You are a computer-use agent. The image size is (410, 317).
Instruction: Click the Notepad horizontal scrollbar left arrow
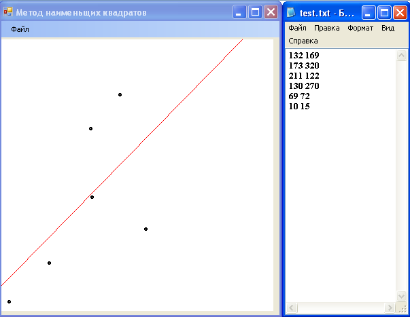point(292,308)
